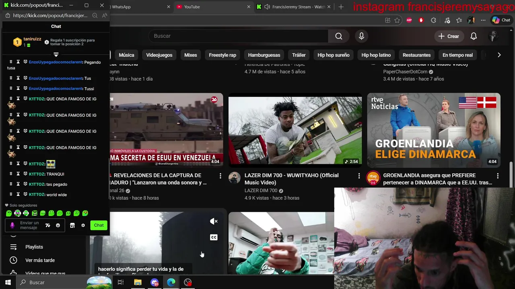Open Ver más tarde in sidebar
The image size is (515, 289).
coord(40,260)
